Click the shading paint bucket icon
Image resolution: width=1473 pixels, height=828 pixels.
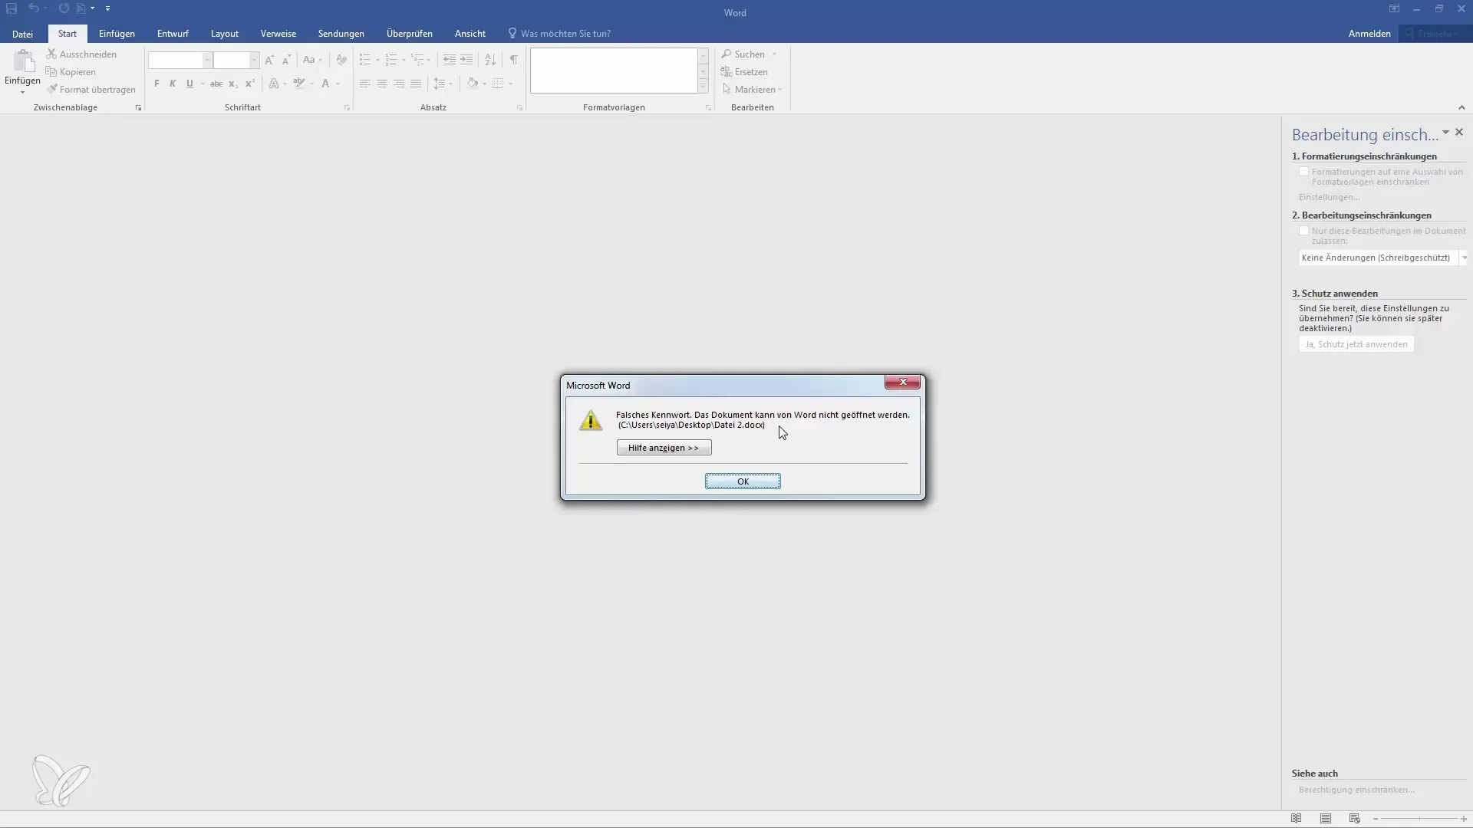point(473,84)
